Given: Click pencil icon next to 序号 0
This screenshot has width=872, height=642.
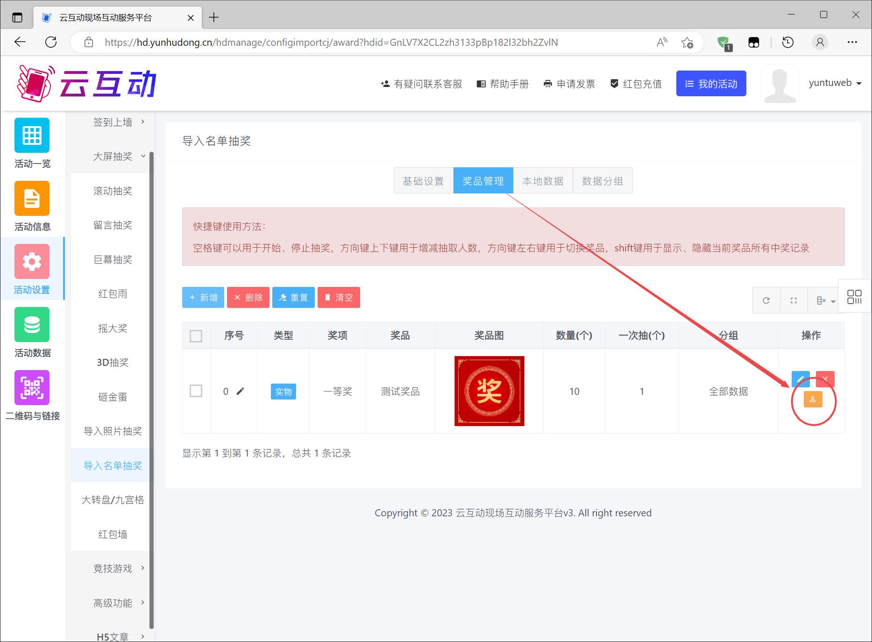Looking at the screenshot, I should pyautogui.click(x=240, y=392).
